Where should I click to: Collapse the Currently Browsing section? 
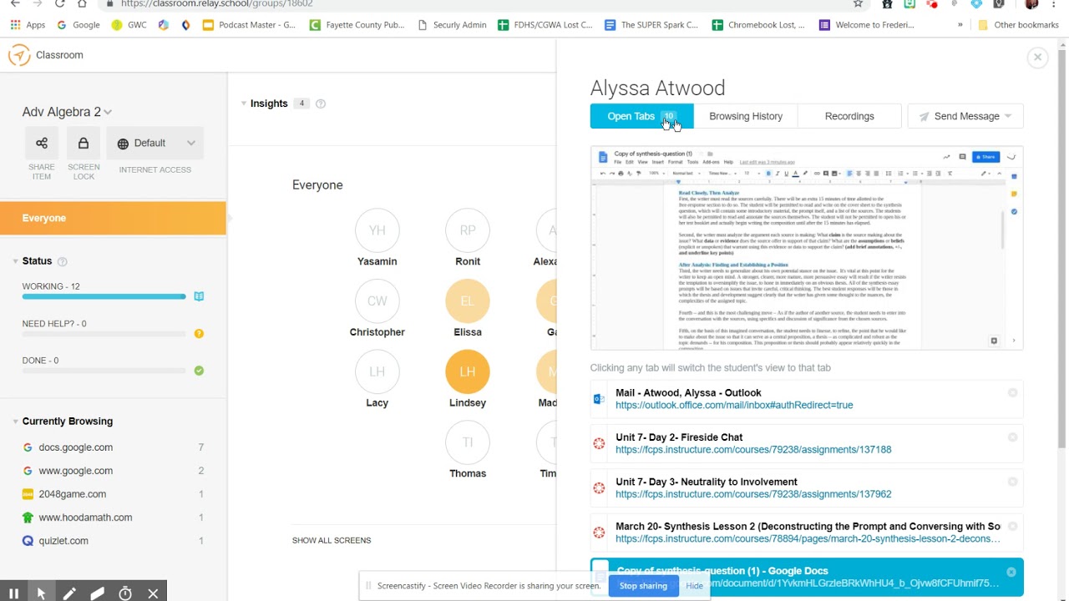coord(15,422)
